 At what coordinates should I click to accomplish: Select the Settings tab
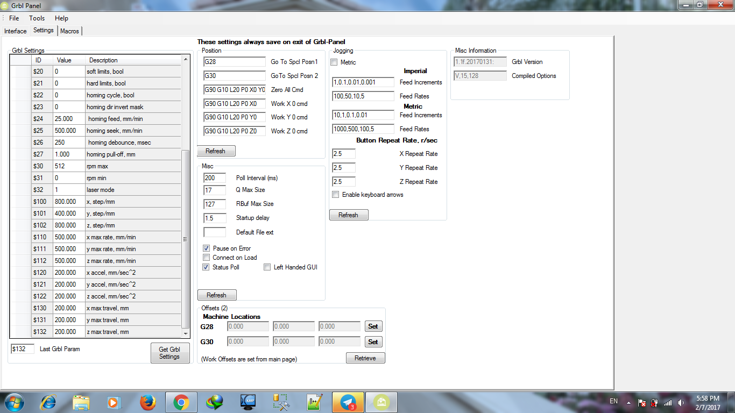click(x=44, y=30)
